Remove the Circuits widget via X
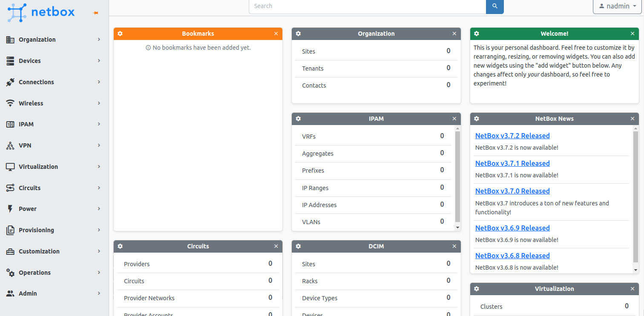This screenshot has height=316, width=644. [x=276, y=246]
